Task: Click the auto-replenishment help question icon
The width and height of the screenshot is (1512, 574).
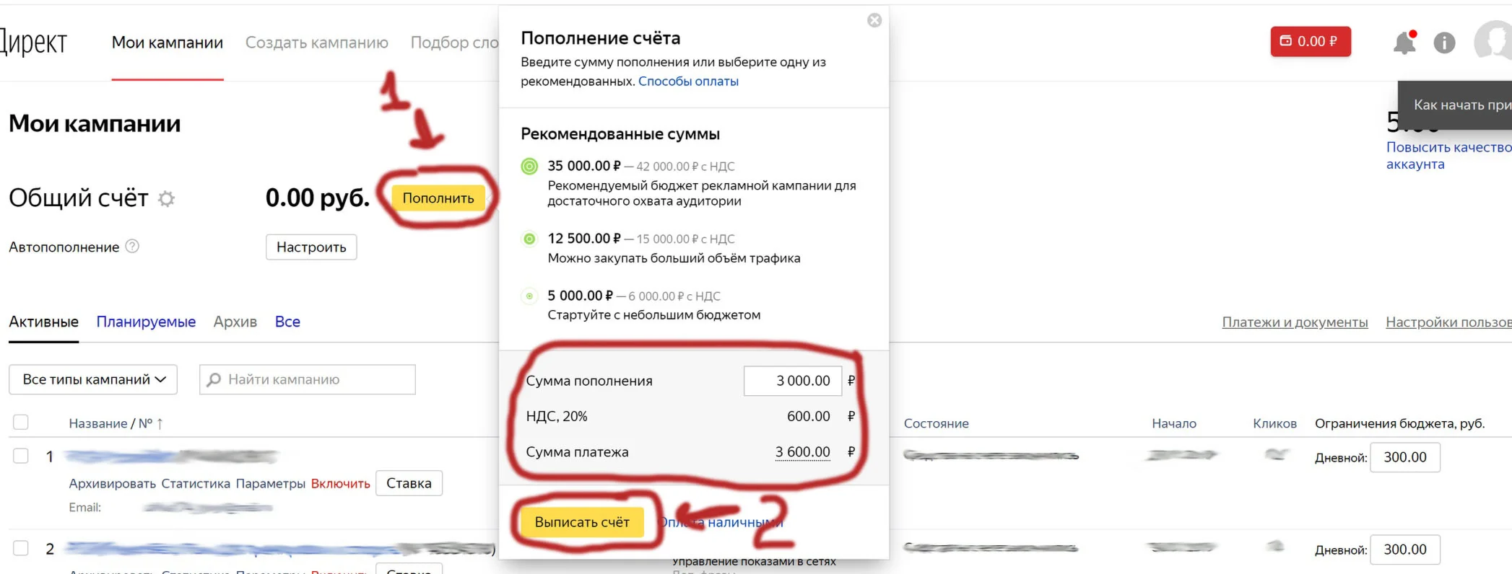Action: coord(132,247)
